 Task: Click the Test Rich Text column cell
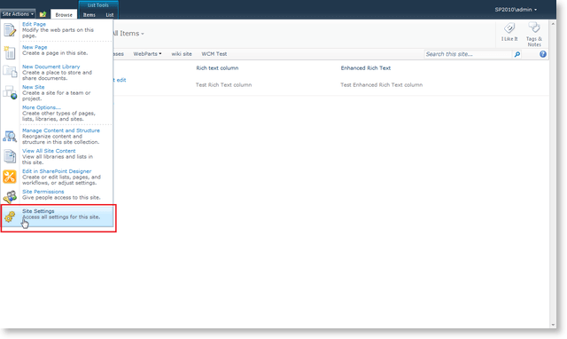[x=223, y=85]
